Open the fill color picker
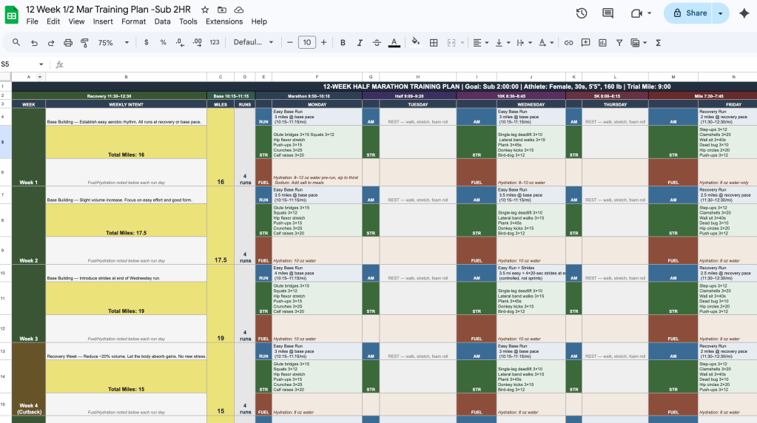 click(x=415, y=43)
